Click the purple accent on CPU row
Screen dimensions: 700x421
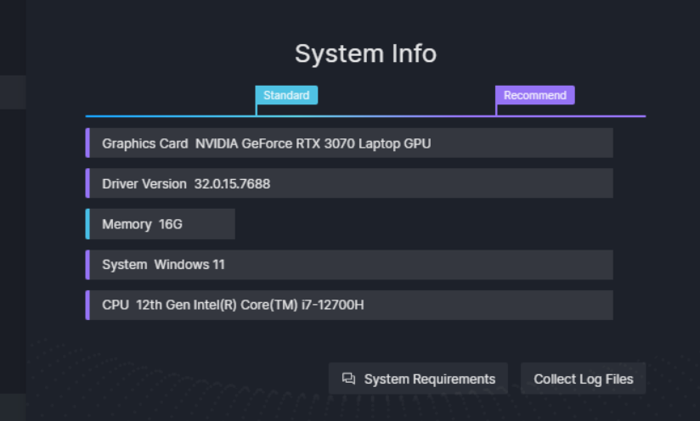pos(87,305)
